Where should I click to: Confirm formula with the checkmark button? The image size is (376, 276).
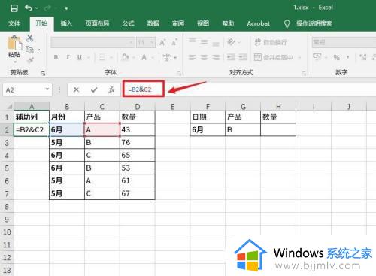click(x=94, y=89)
